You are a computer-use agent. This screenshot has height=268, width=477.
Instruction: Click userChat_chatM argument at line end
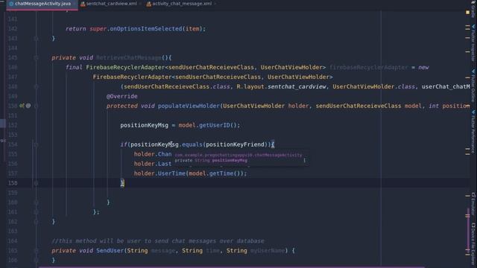pos(446,86)
